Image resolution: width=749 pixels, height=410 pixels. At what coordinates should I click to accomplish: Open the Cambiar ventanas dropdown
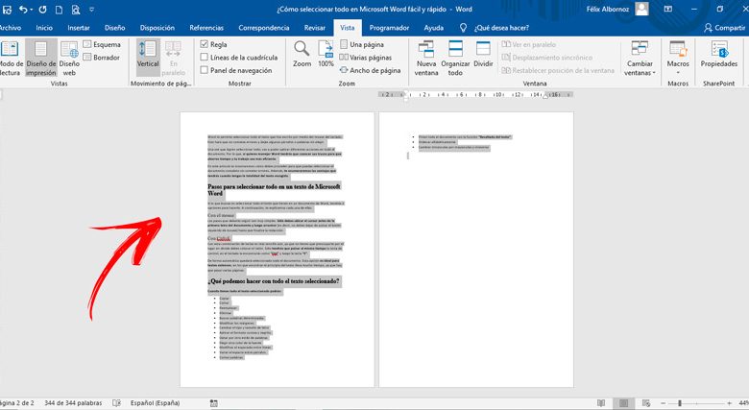pos(640,59)
